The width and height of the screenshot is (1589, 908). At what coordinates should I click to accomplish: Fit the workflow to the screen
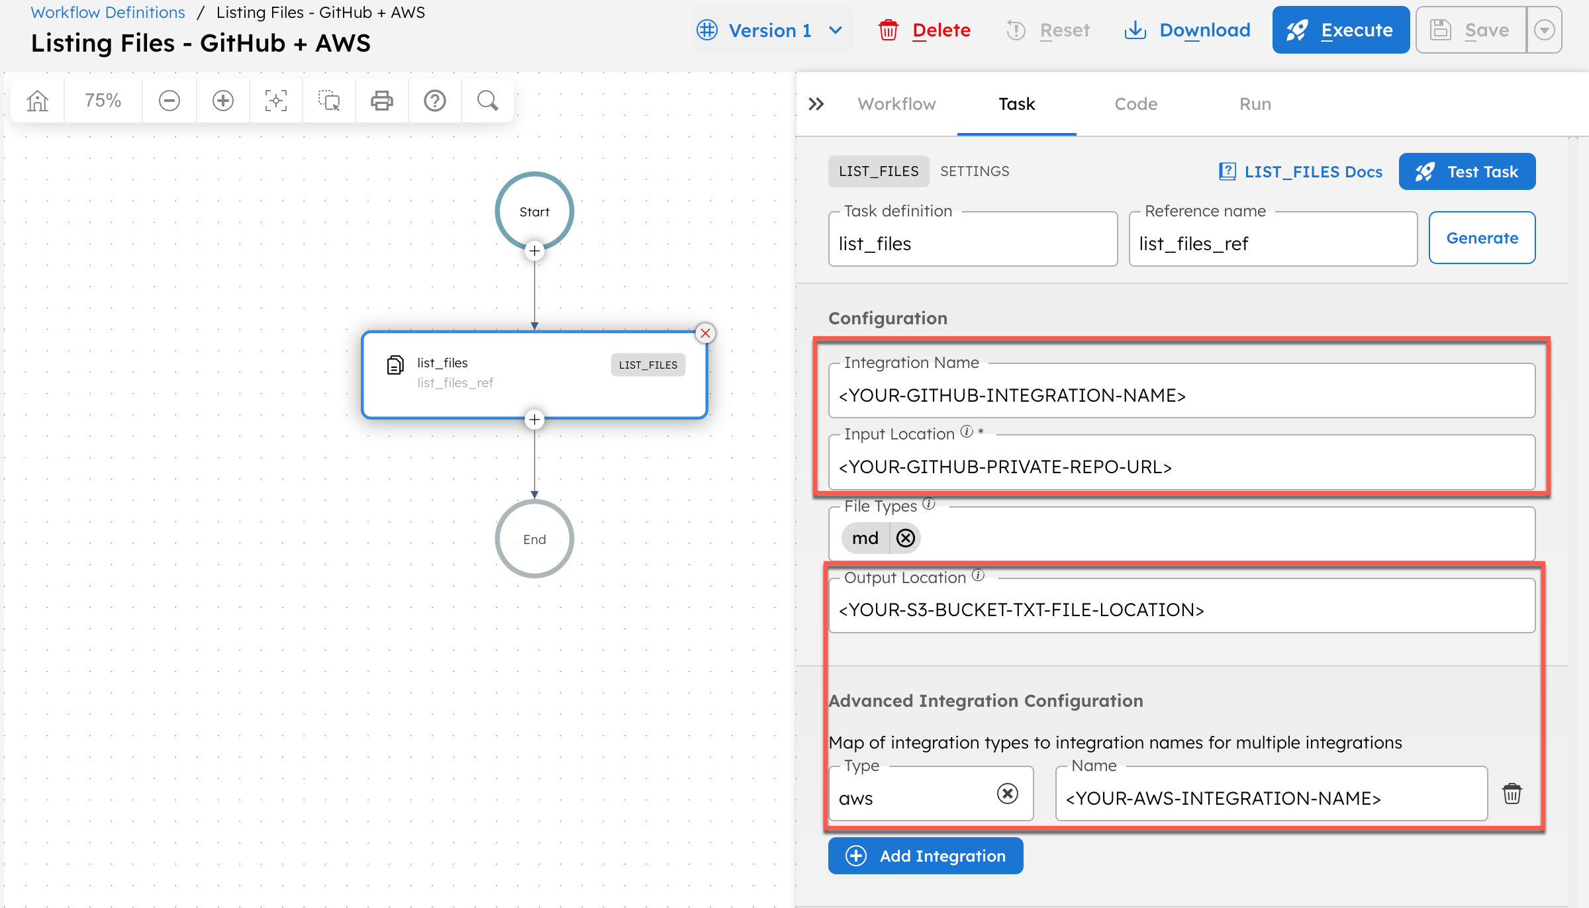coord(276,100)
